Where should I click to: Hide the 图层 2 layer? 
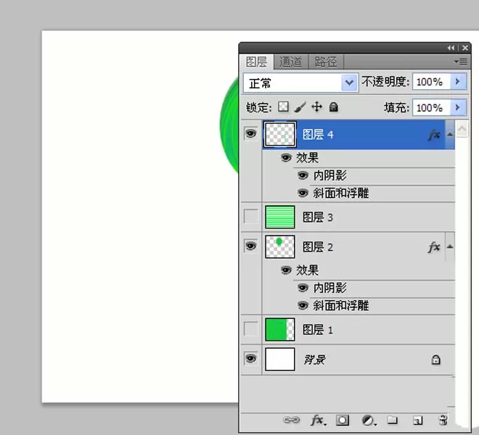point(251,246)
